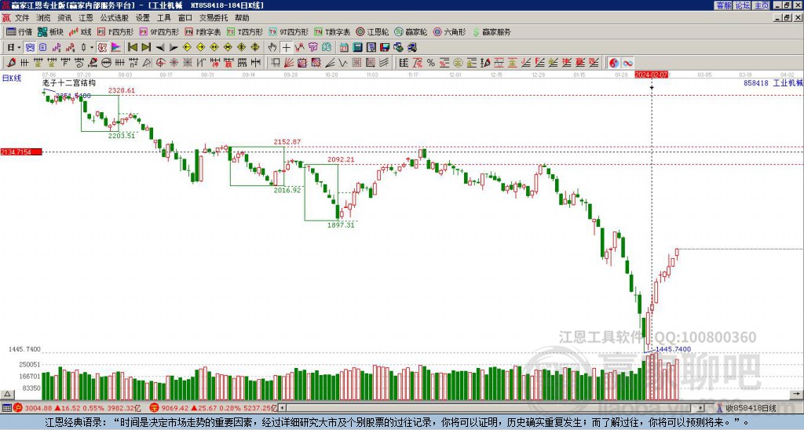Open the calculator icon
The image size is (804, 430).
(x=358, y=48)
